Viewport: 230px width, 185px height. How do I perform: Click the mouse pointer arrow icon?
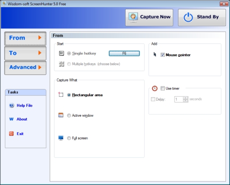(x=155, y=55)
